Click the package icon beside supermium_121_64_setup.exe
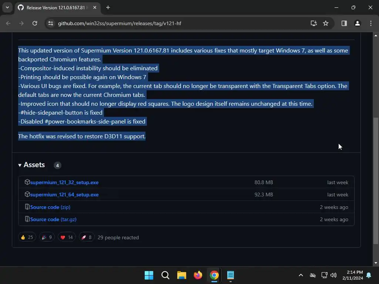This screenshot has height=284, width=379. 27,194
